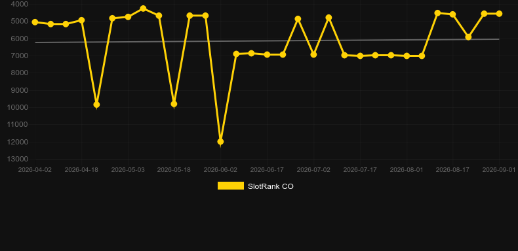Select the highest peak point near 4200

pyautogui.click(x=143, y=8)
